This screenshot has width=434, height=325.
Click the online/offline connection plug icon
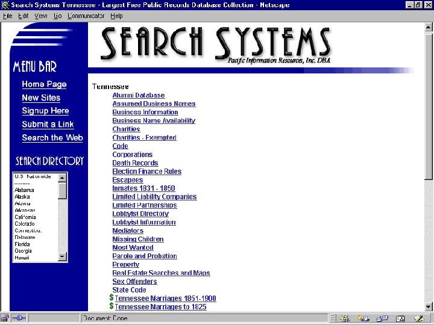click(x=19, y=318)
